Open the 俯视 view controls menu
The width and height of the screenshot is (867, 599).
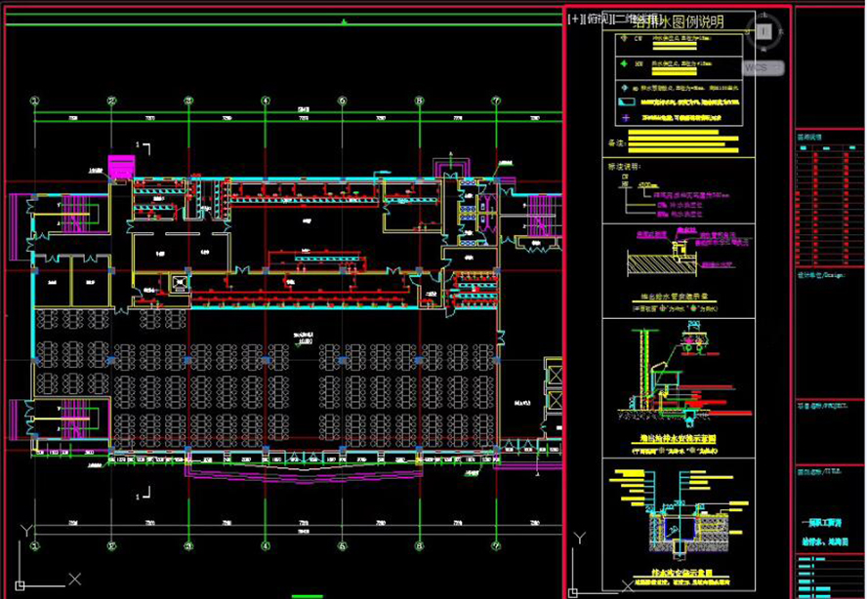coord(596,19)
